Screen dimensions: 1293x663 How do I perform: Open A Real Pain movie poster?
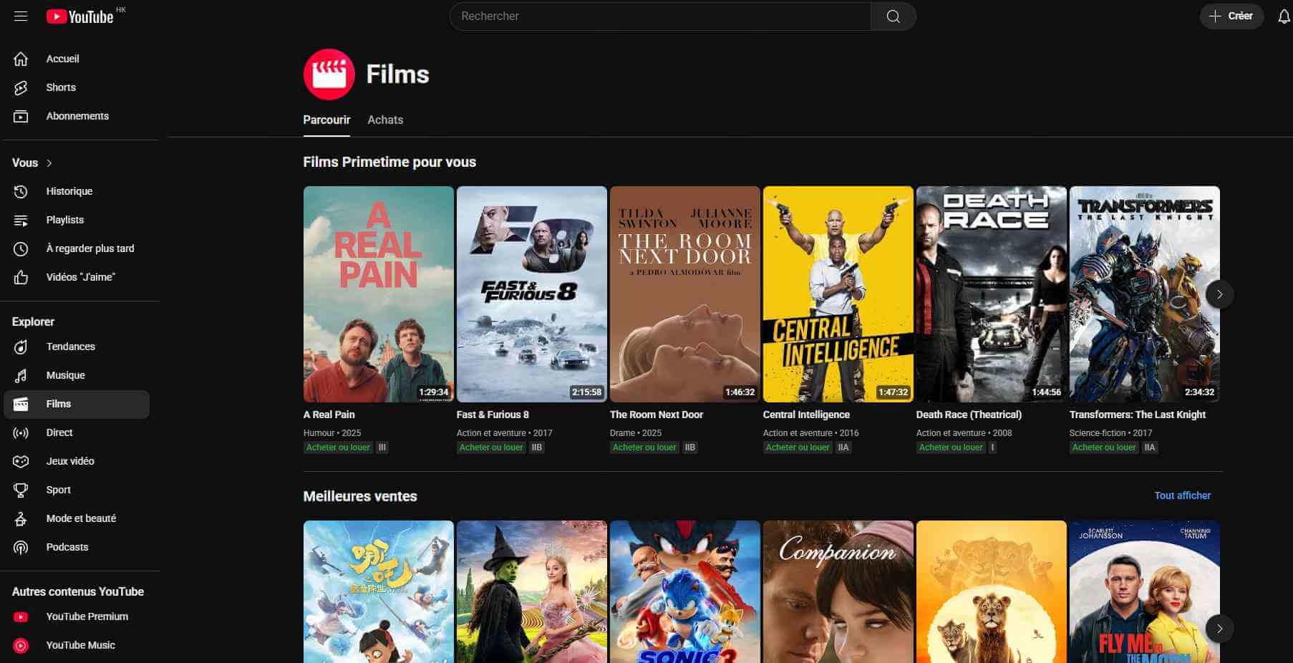[x=379, y=294]
